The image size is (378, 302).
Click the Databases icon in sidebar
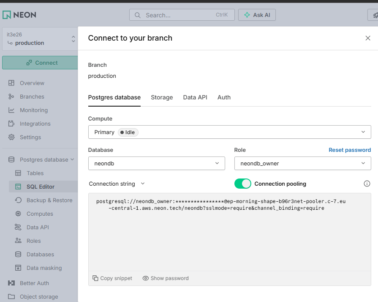pos(18,254)
